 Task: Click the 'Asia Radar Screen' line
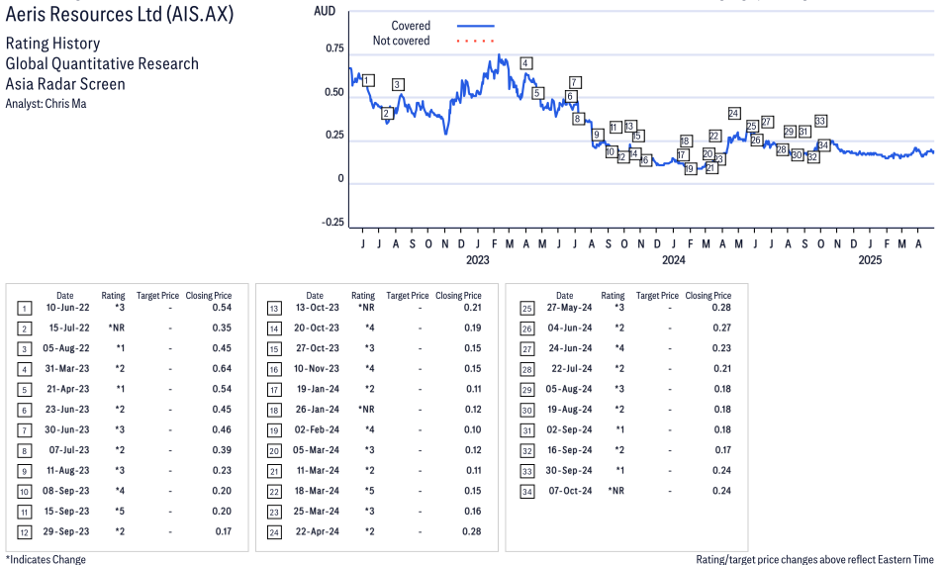tap(65, 84)
